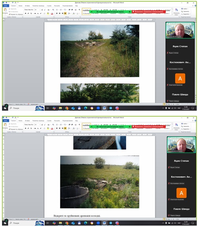Open Файл tab in upper screenshot
The width and height of the screenshot is (198, 227).
coord(6,6)
